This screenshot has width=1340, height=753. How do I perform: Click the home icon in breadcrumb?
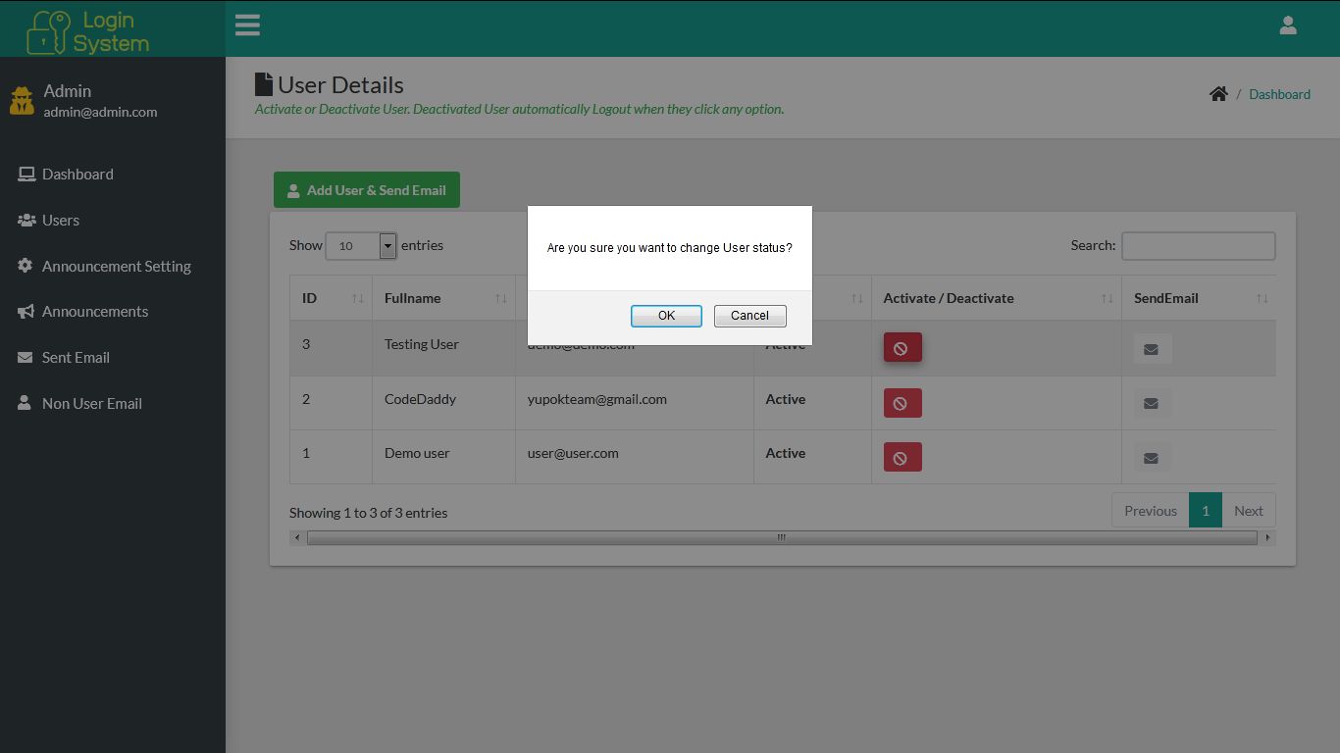click(1218, 94)
